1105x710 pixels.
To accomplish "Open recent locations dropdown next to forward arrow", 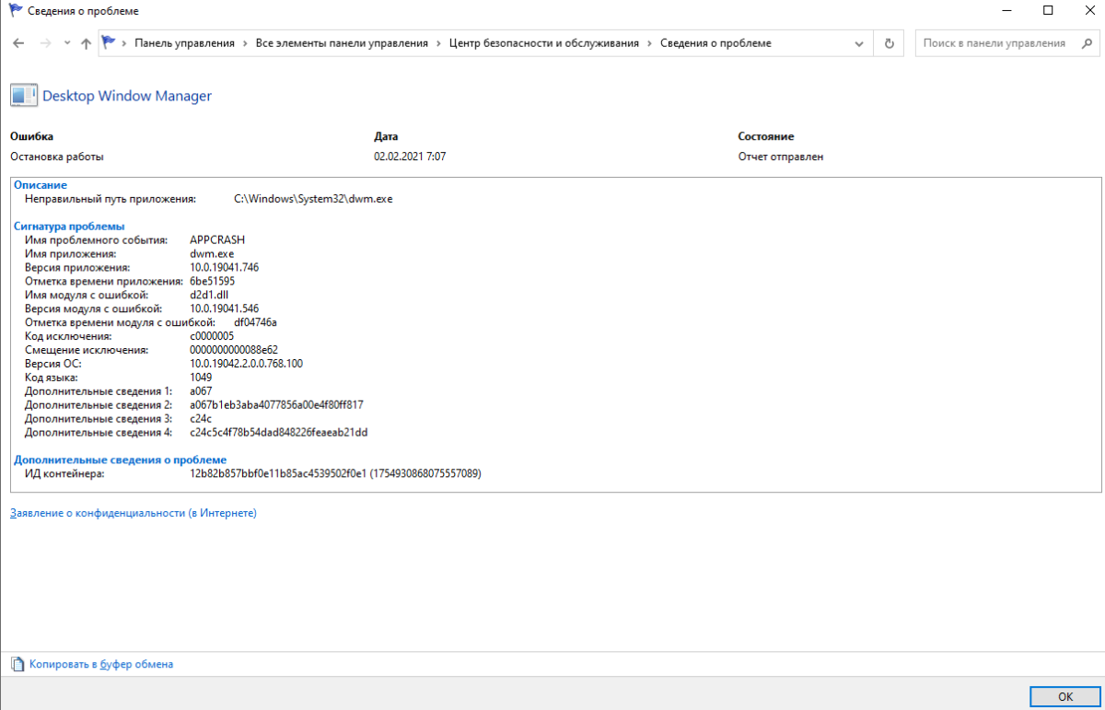I will point(67,43).
